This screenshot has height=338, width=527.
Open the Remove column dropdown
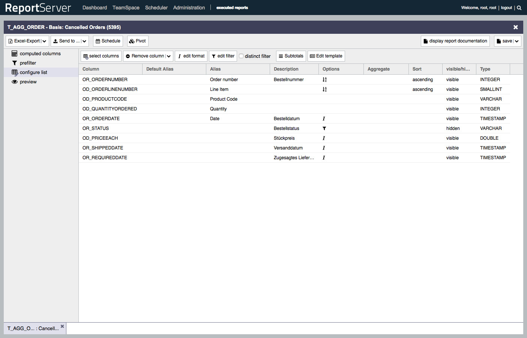pos(169,56)
